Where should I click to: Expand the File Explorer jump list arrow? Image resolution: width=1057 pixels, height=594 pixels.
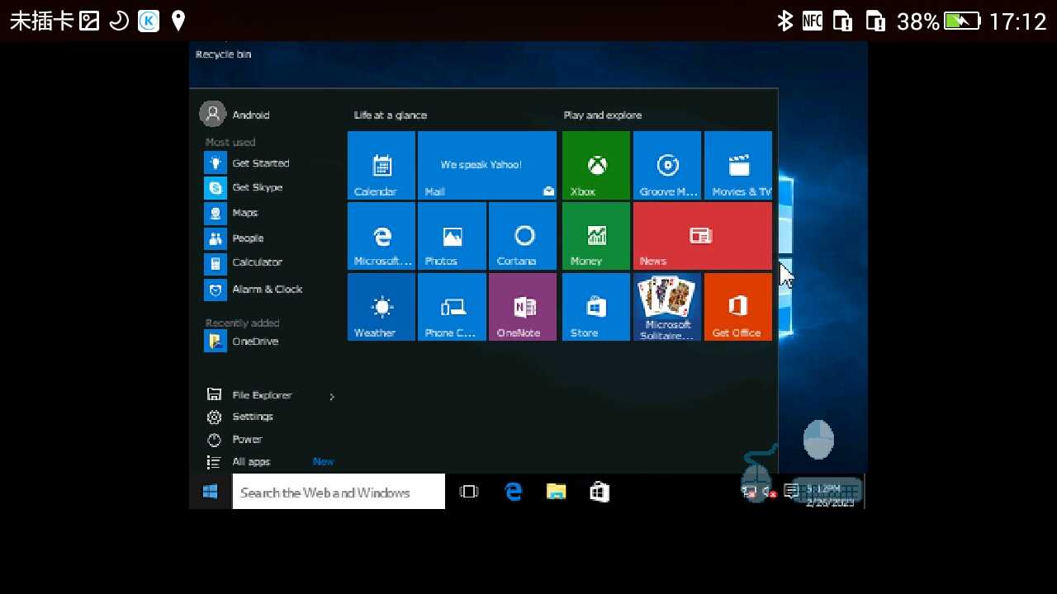pyautogui.click(x=332, y=397)
